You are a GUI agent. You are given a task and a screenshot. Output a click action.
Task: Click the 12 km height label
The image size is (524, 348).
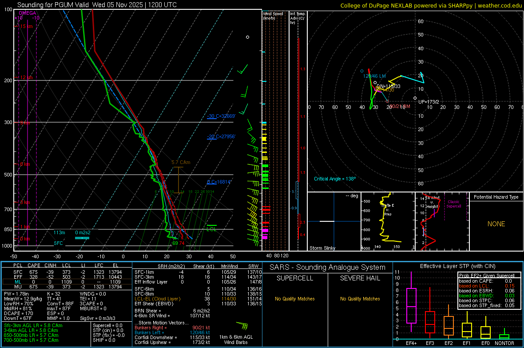pyautogui.click(x=27, y=77)
